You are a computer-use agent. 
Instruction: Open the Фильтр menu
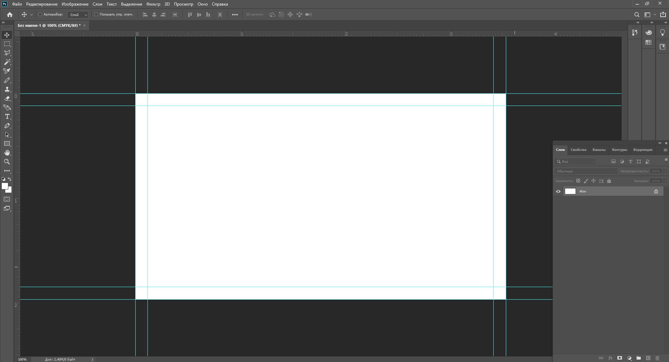(153, 4)
